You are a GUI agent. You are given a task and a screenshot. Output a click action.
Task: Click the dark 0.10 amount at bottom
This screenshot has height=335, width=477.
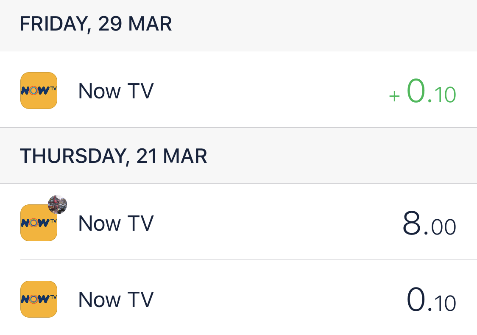click(x=431, y=300)
